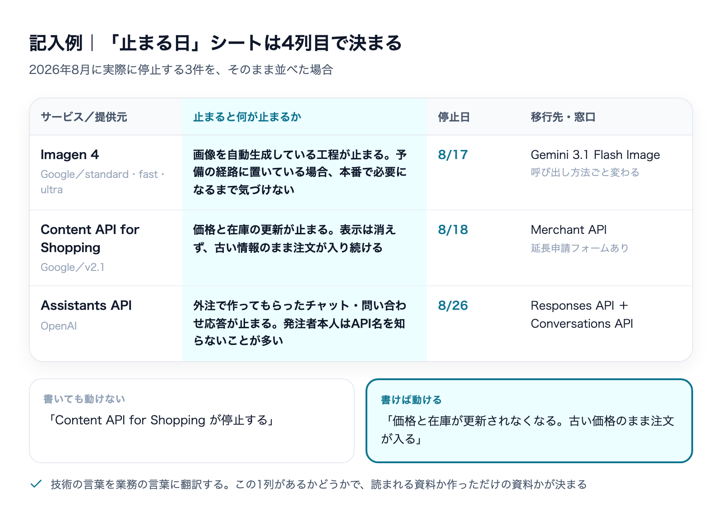Select the 8/26 stop date
722x521 pixels.
click(453, 305)
